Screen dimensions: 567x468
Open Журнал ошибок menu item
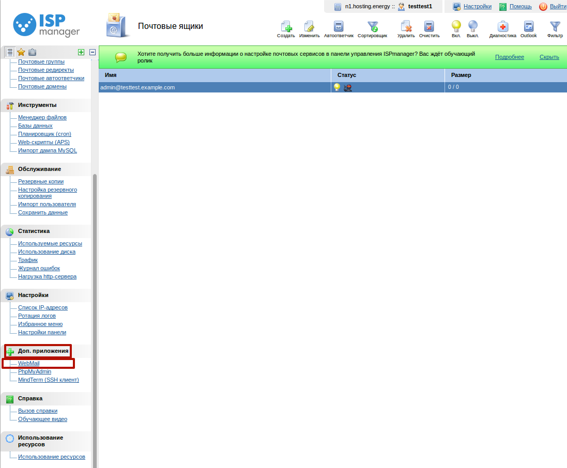39,268
